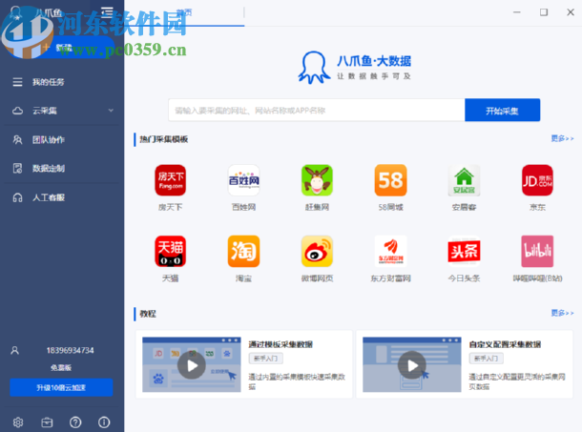
Task: Open the 今日头条 template icon
Action: 464,251
